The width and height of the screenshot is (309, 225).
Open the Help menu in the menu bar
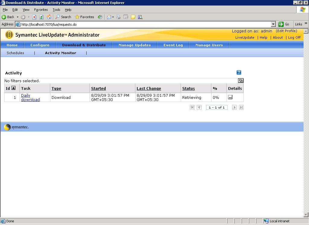68,10
